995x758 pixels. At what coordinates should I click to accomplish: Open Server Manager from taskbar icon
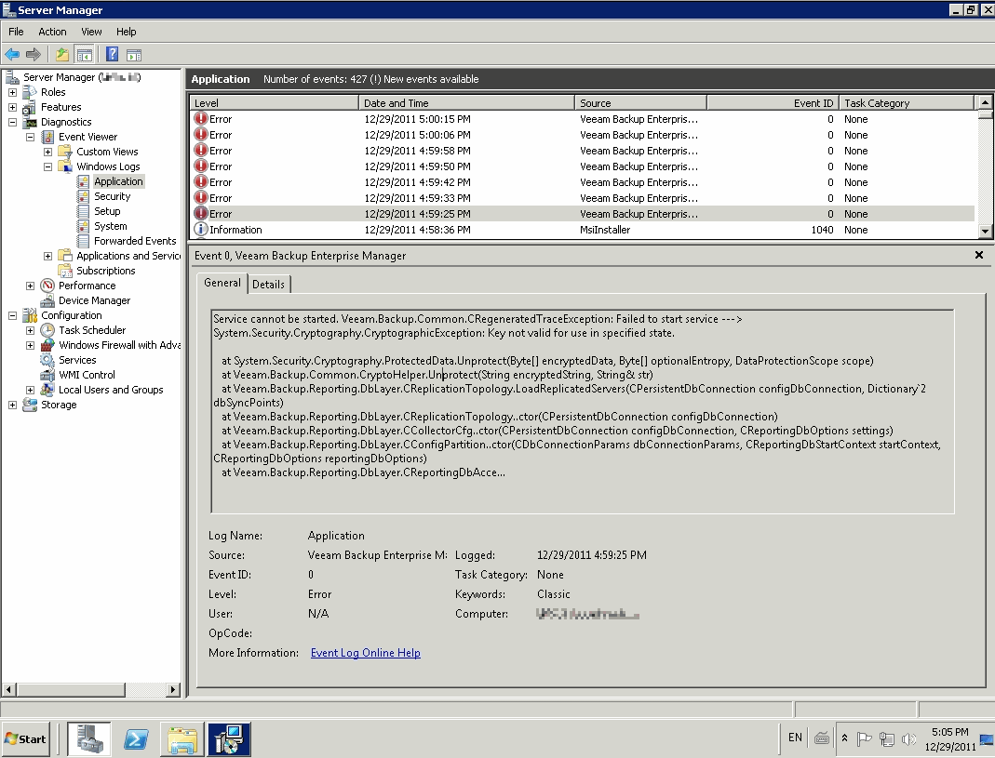click(x=89, y=739)
